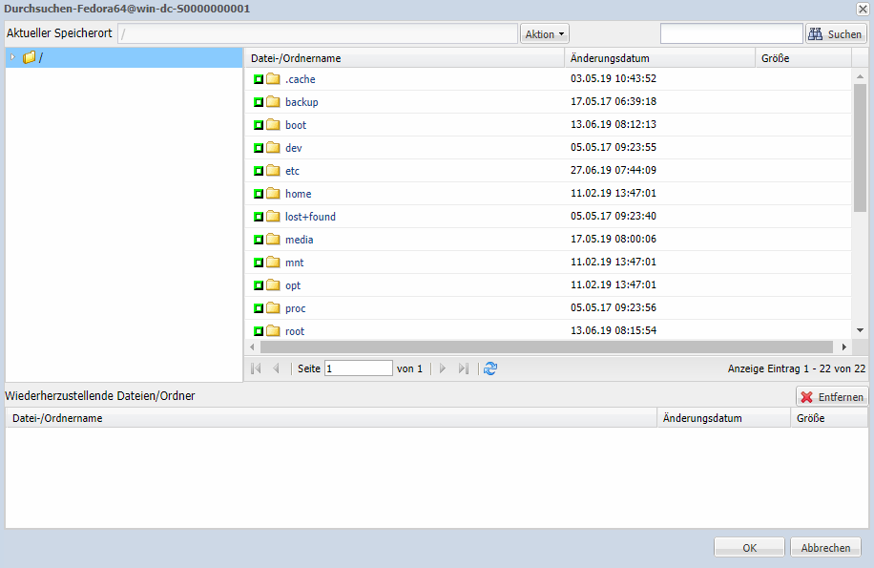The height and width of the screenshot is (568, 874).
Task: Click the previous page arrow icon
Action: (277, 368)
